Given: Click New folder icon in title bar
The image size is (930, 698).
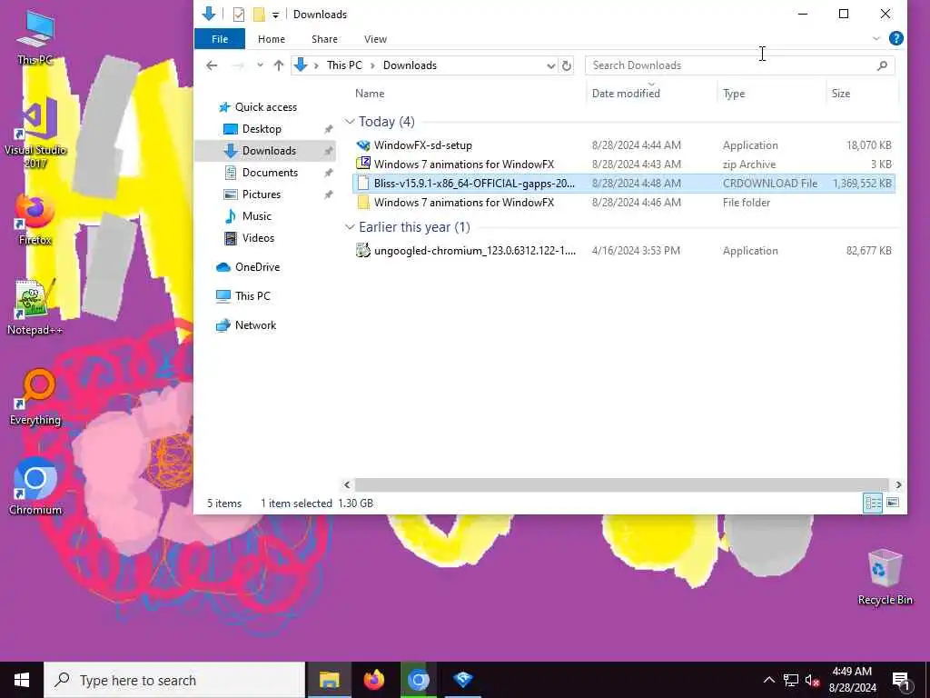Looking at the screenshot, I should 259,15.
